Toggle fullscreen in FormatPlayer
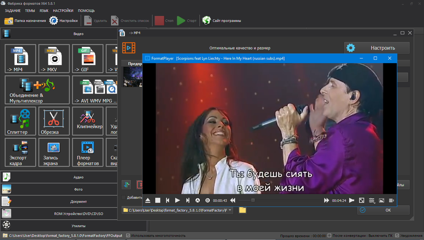 362,200
